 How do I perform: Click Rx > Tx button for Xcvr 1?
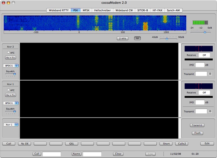click(11, 95)
